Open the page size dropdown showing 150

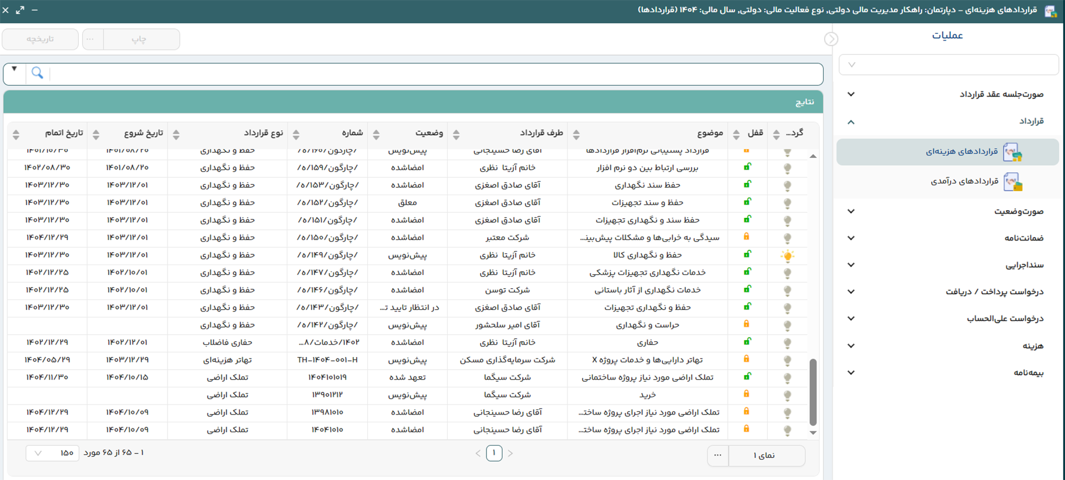click(x=52, y=453)
